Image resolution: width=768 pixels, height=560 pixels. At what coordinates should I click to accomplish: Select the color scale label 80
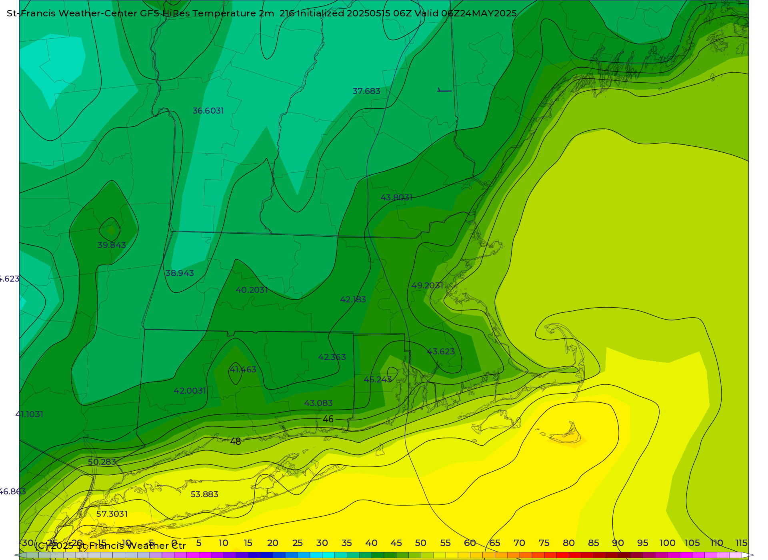point(568,543)
